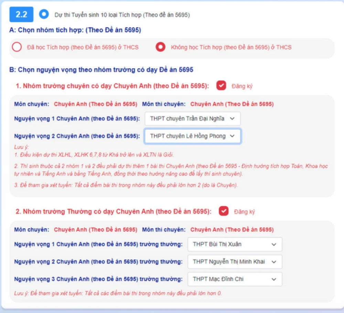Open Nguyện vọng 1 dropdown showing Trần Đại Nghĩa

[x=192, y=118]
